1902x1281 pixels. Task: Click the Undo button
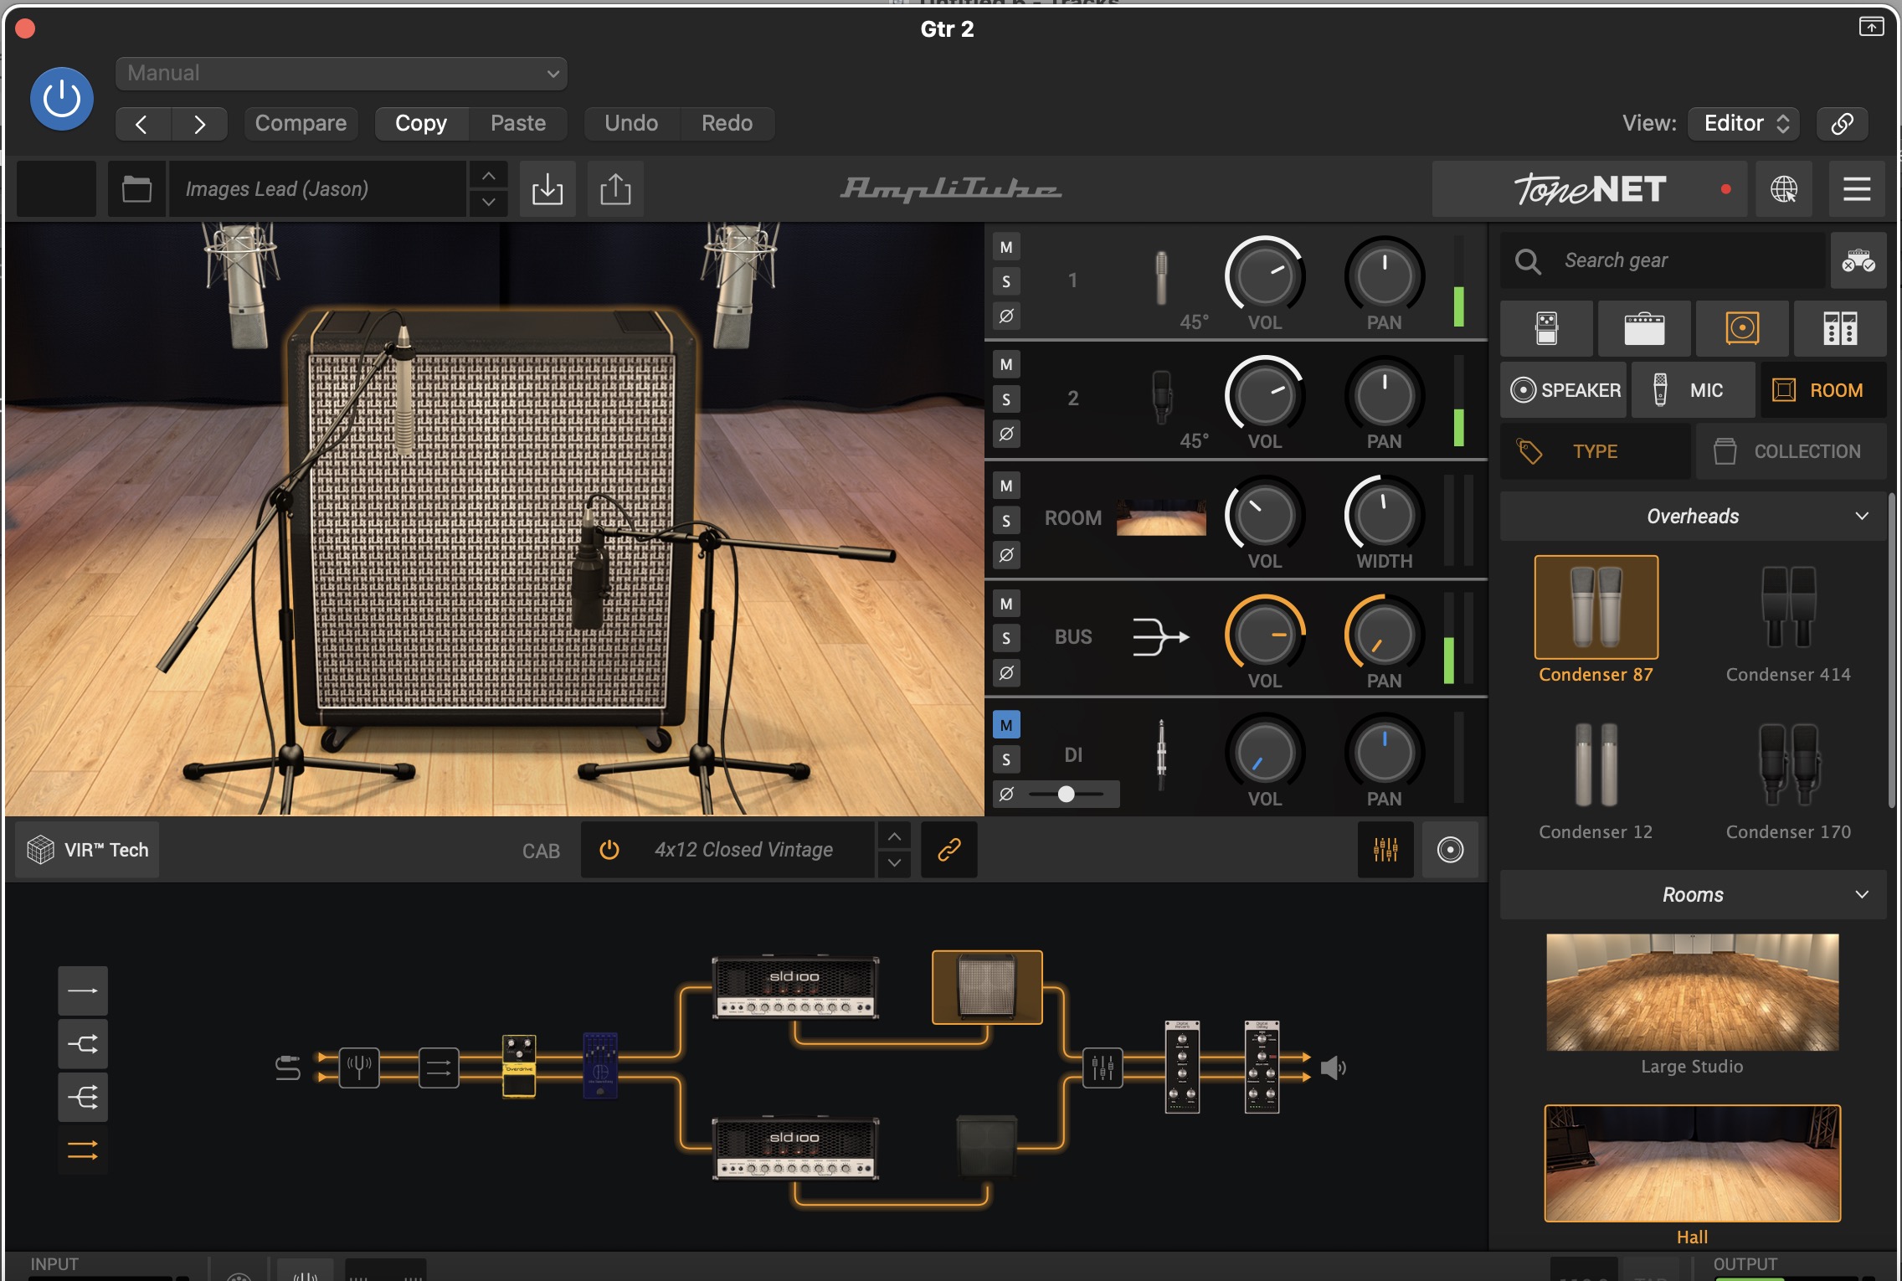click(x=631, y=124)
